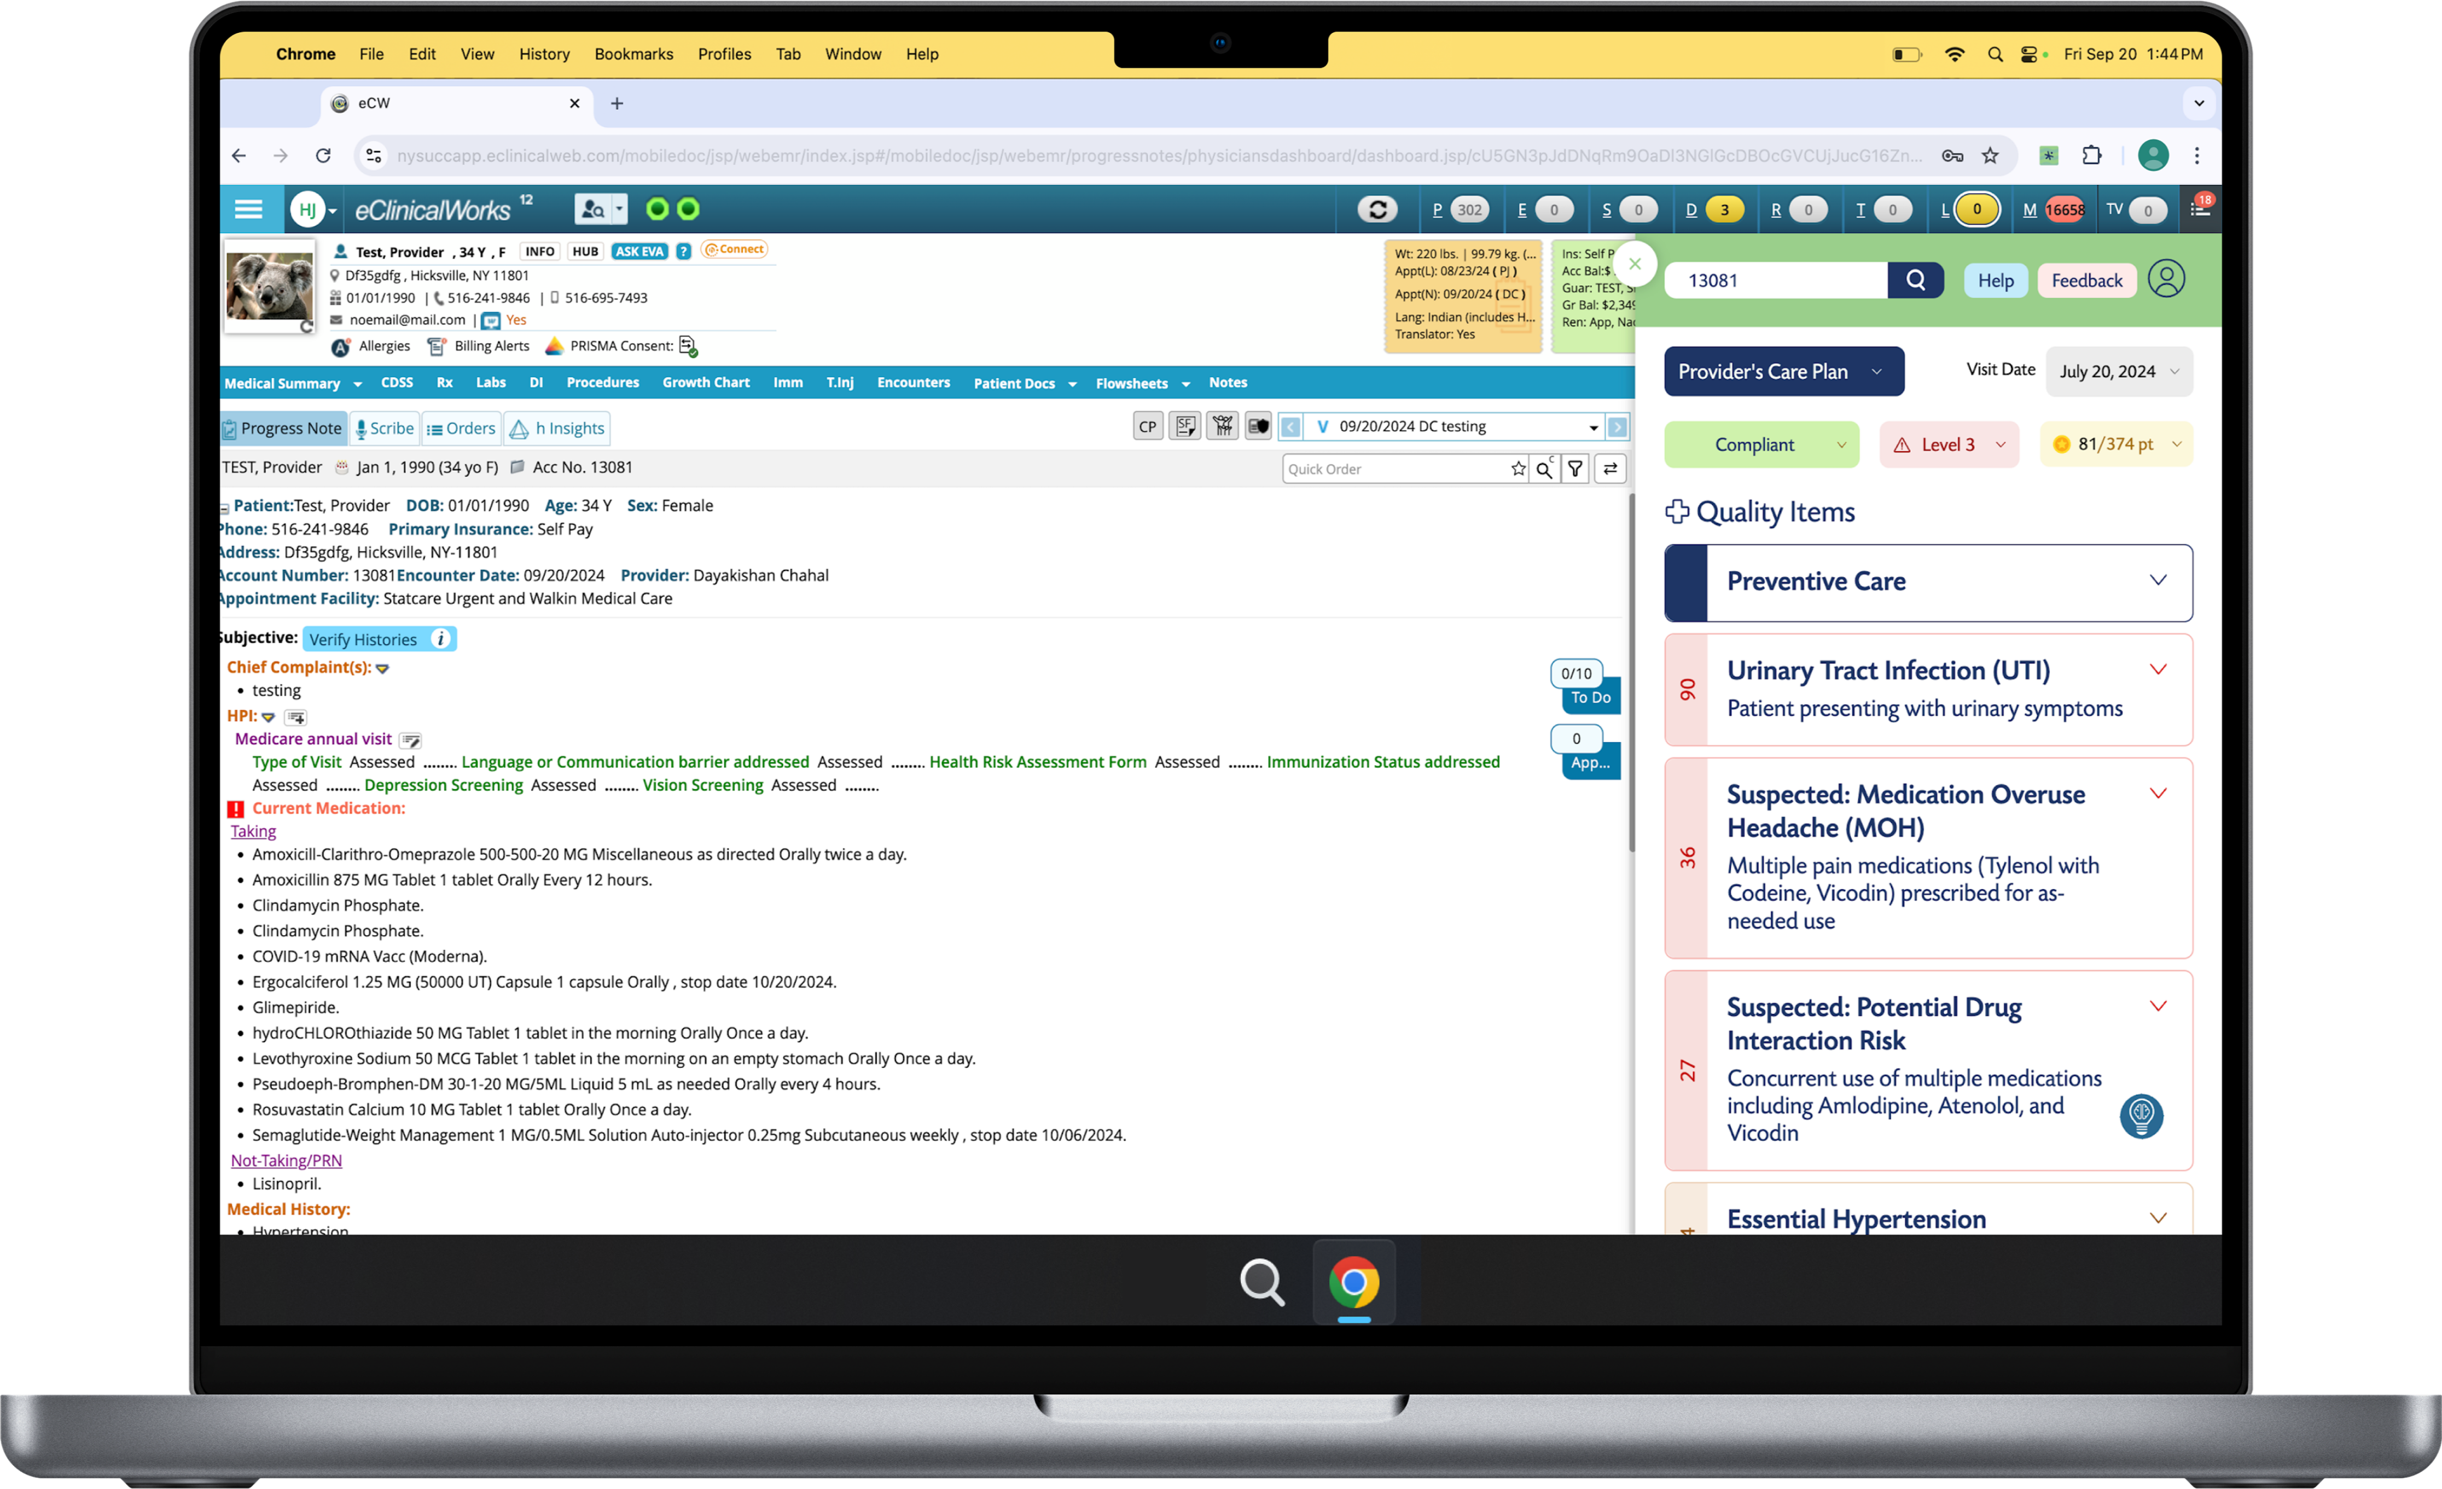Expand the Potential Drug Interaction Risk card
The height and width of the screenshot is (1489, 2442).
(x=2158, y=1007)
